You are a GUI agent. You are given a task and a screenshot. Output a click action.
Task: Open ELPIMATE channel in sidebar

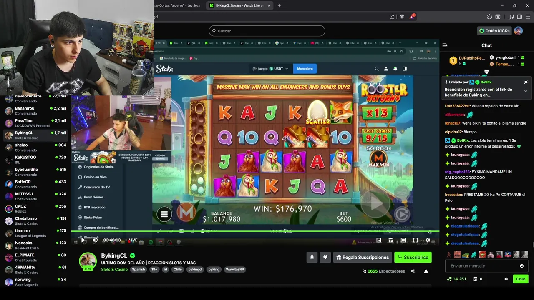coord(35,257)
